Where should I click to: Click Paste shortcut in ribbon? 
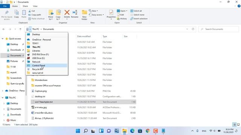point(37,18)
